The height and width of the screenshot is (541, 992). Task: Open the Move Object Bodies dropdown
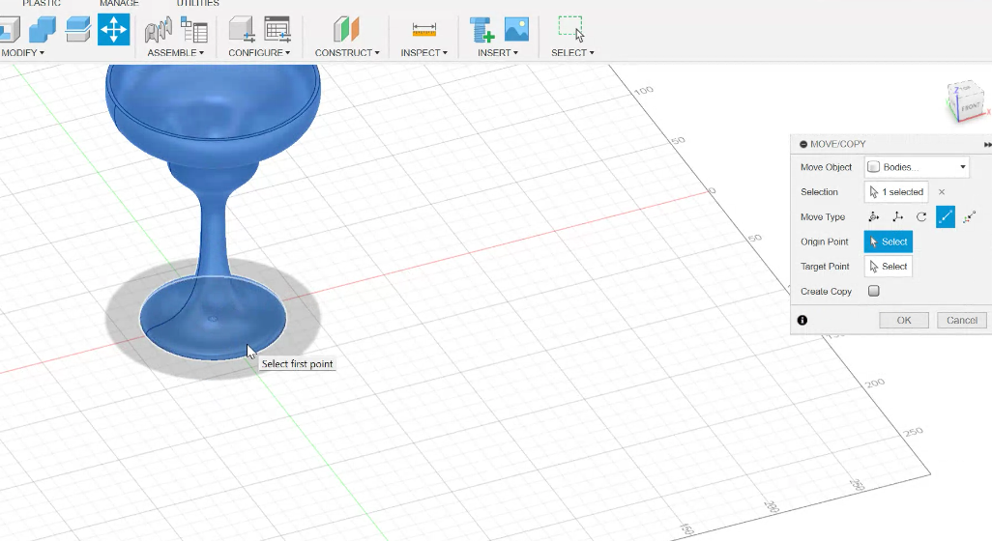[918, 167]
